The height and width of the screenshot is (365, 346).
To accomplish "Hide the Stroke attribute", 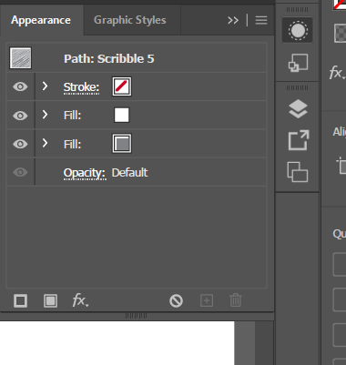I will click(20, 86).
